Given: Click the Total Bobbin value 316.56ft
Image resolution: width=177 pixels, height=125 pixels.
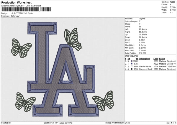Looking at the screenshot, I should 142,53.
